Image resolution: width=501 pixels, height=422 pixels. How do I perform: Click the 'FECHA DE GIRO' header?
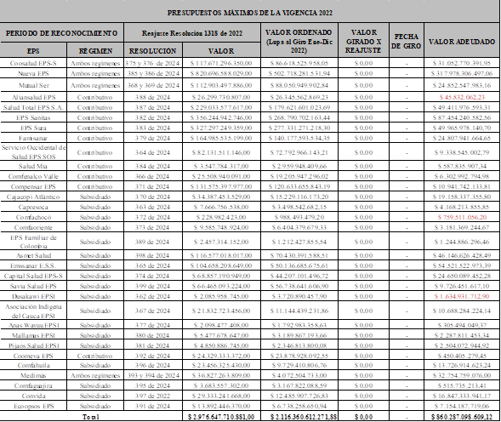coord(407,41)
